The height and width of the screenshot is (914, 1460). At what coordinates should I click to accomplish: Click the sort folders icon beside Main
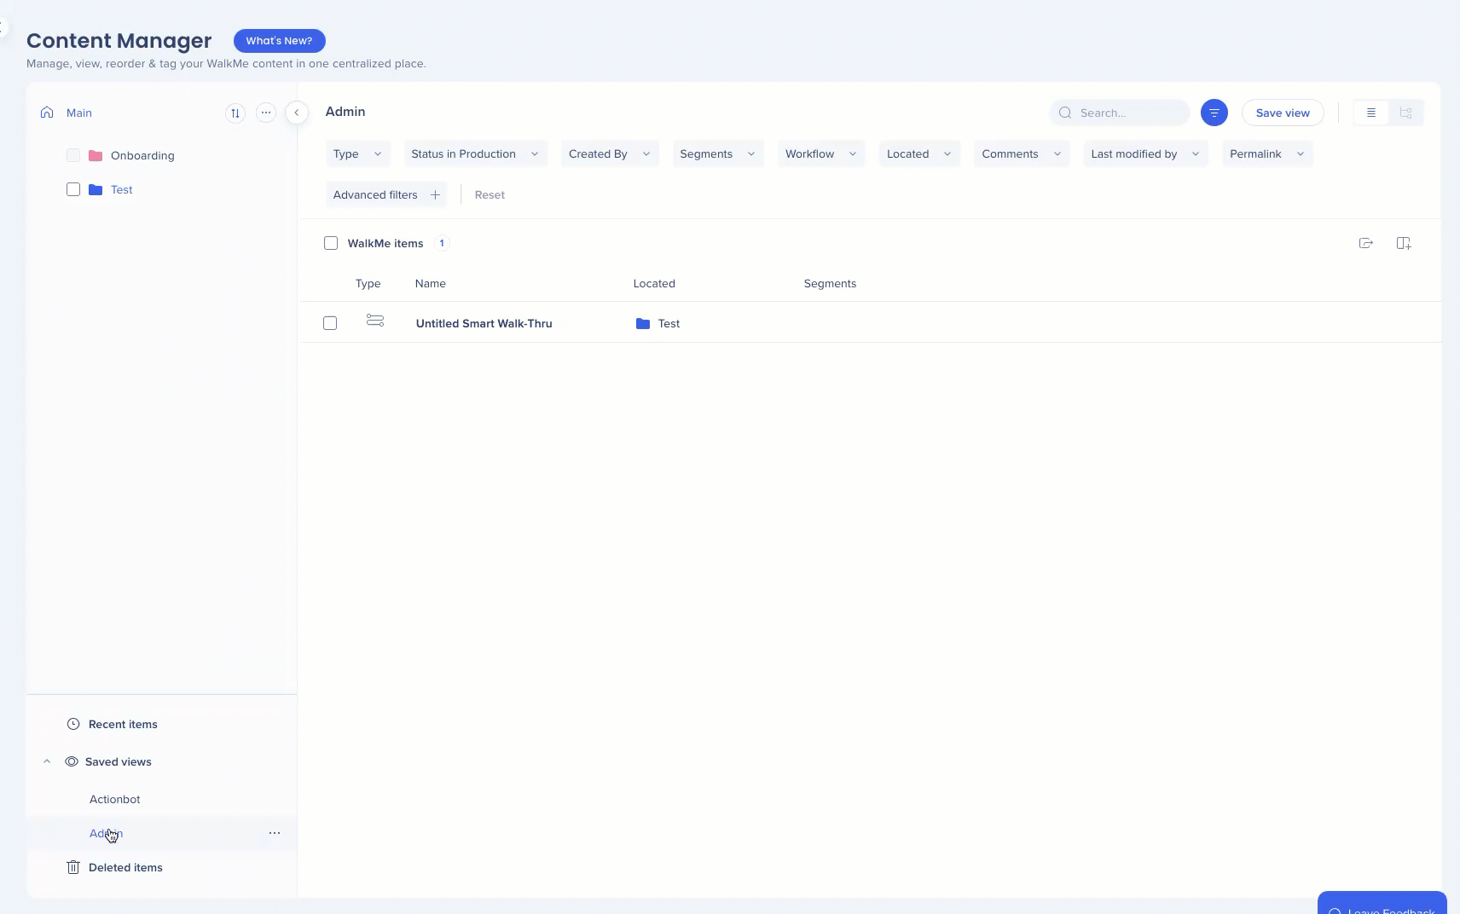pos(235,113)
